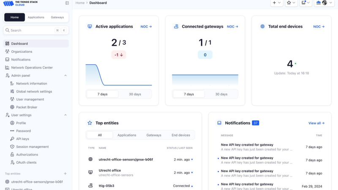Select 7 days for Connected gateways
The height and width of the screenshot is (190, 338).
[189, 94]
